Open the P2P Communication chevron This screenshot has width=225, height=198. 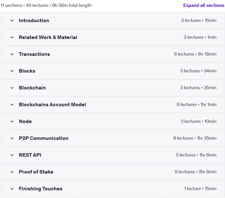tap(12, 138)
